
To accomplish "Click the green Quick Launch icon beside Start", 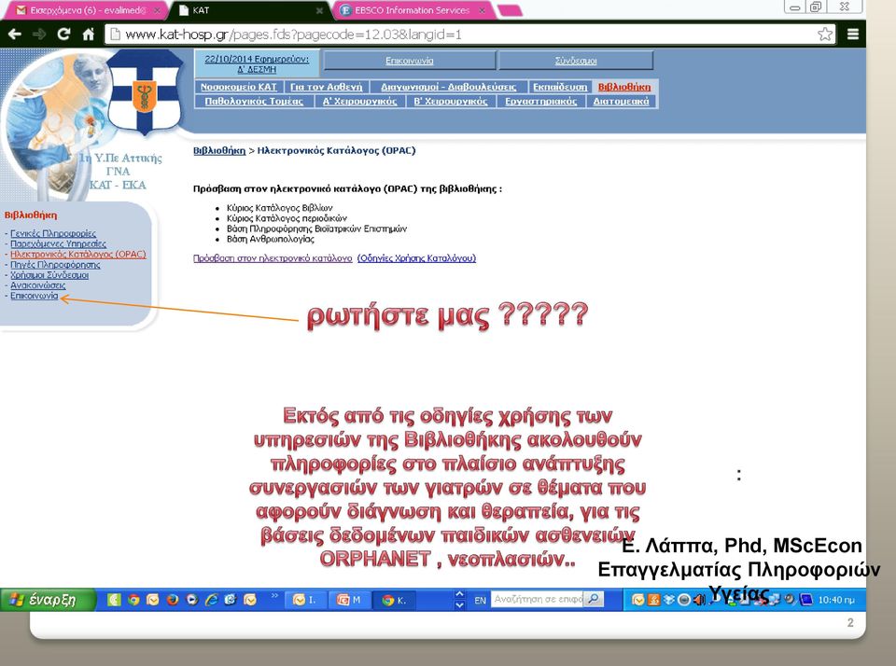I will click(114, 600).
